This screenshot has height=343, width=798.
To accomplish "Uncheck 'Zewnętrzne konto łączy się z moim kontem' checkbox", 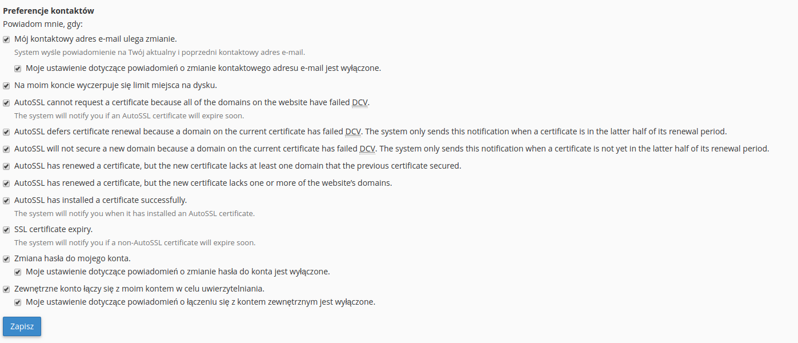I will click(x=6, y=289).
